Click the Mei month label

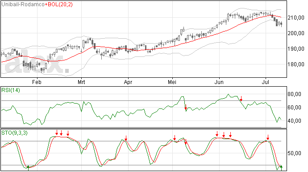172,82
